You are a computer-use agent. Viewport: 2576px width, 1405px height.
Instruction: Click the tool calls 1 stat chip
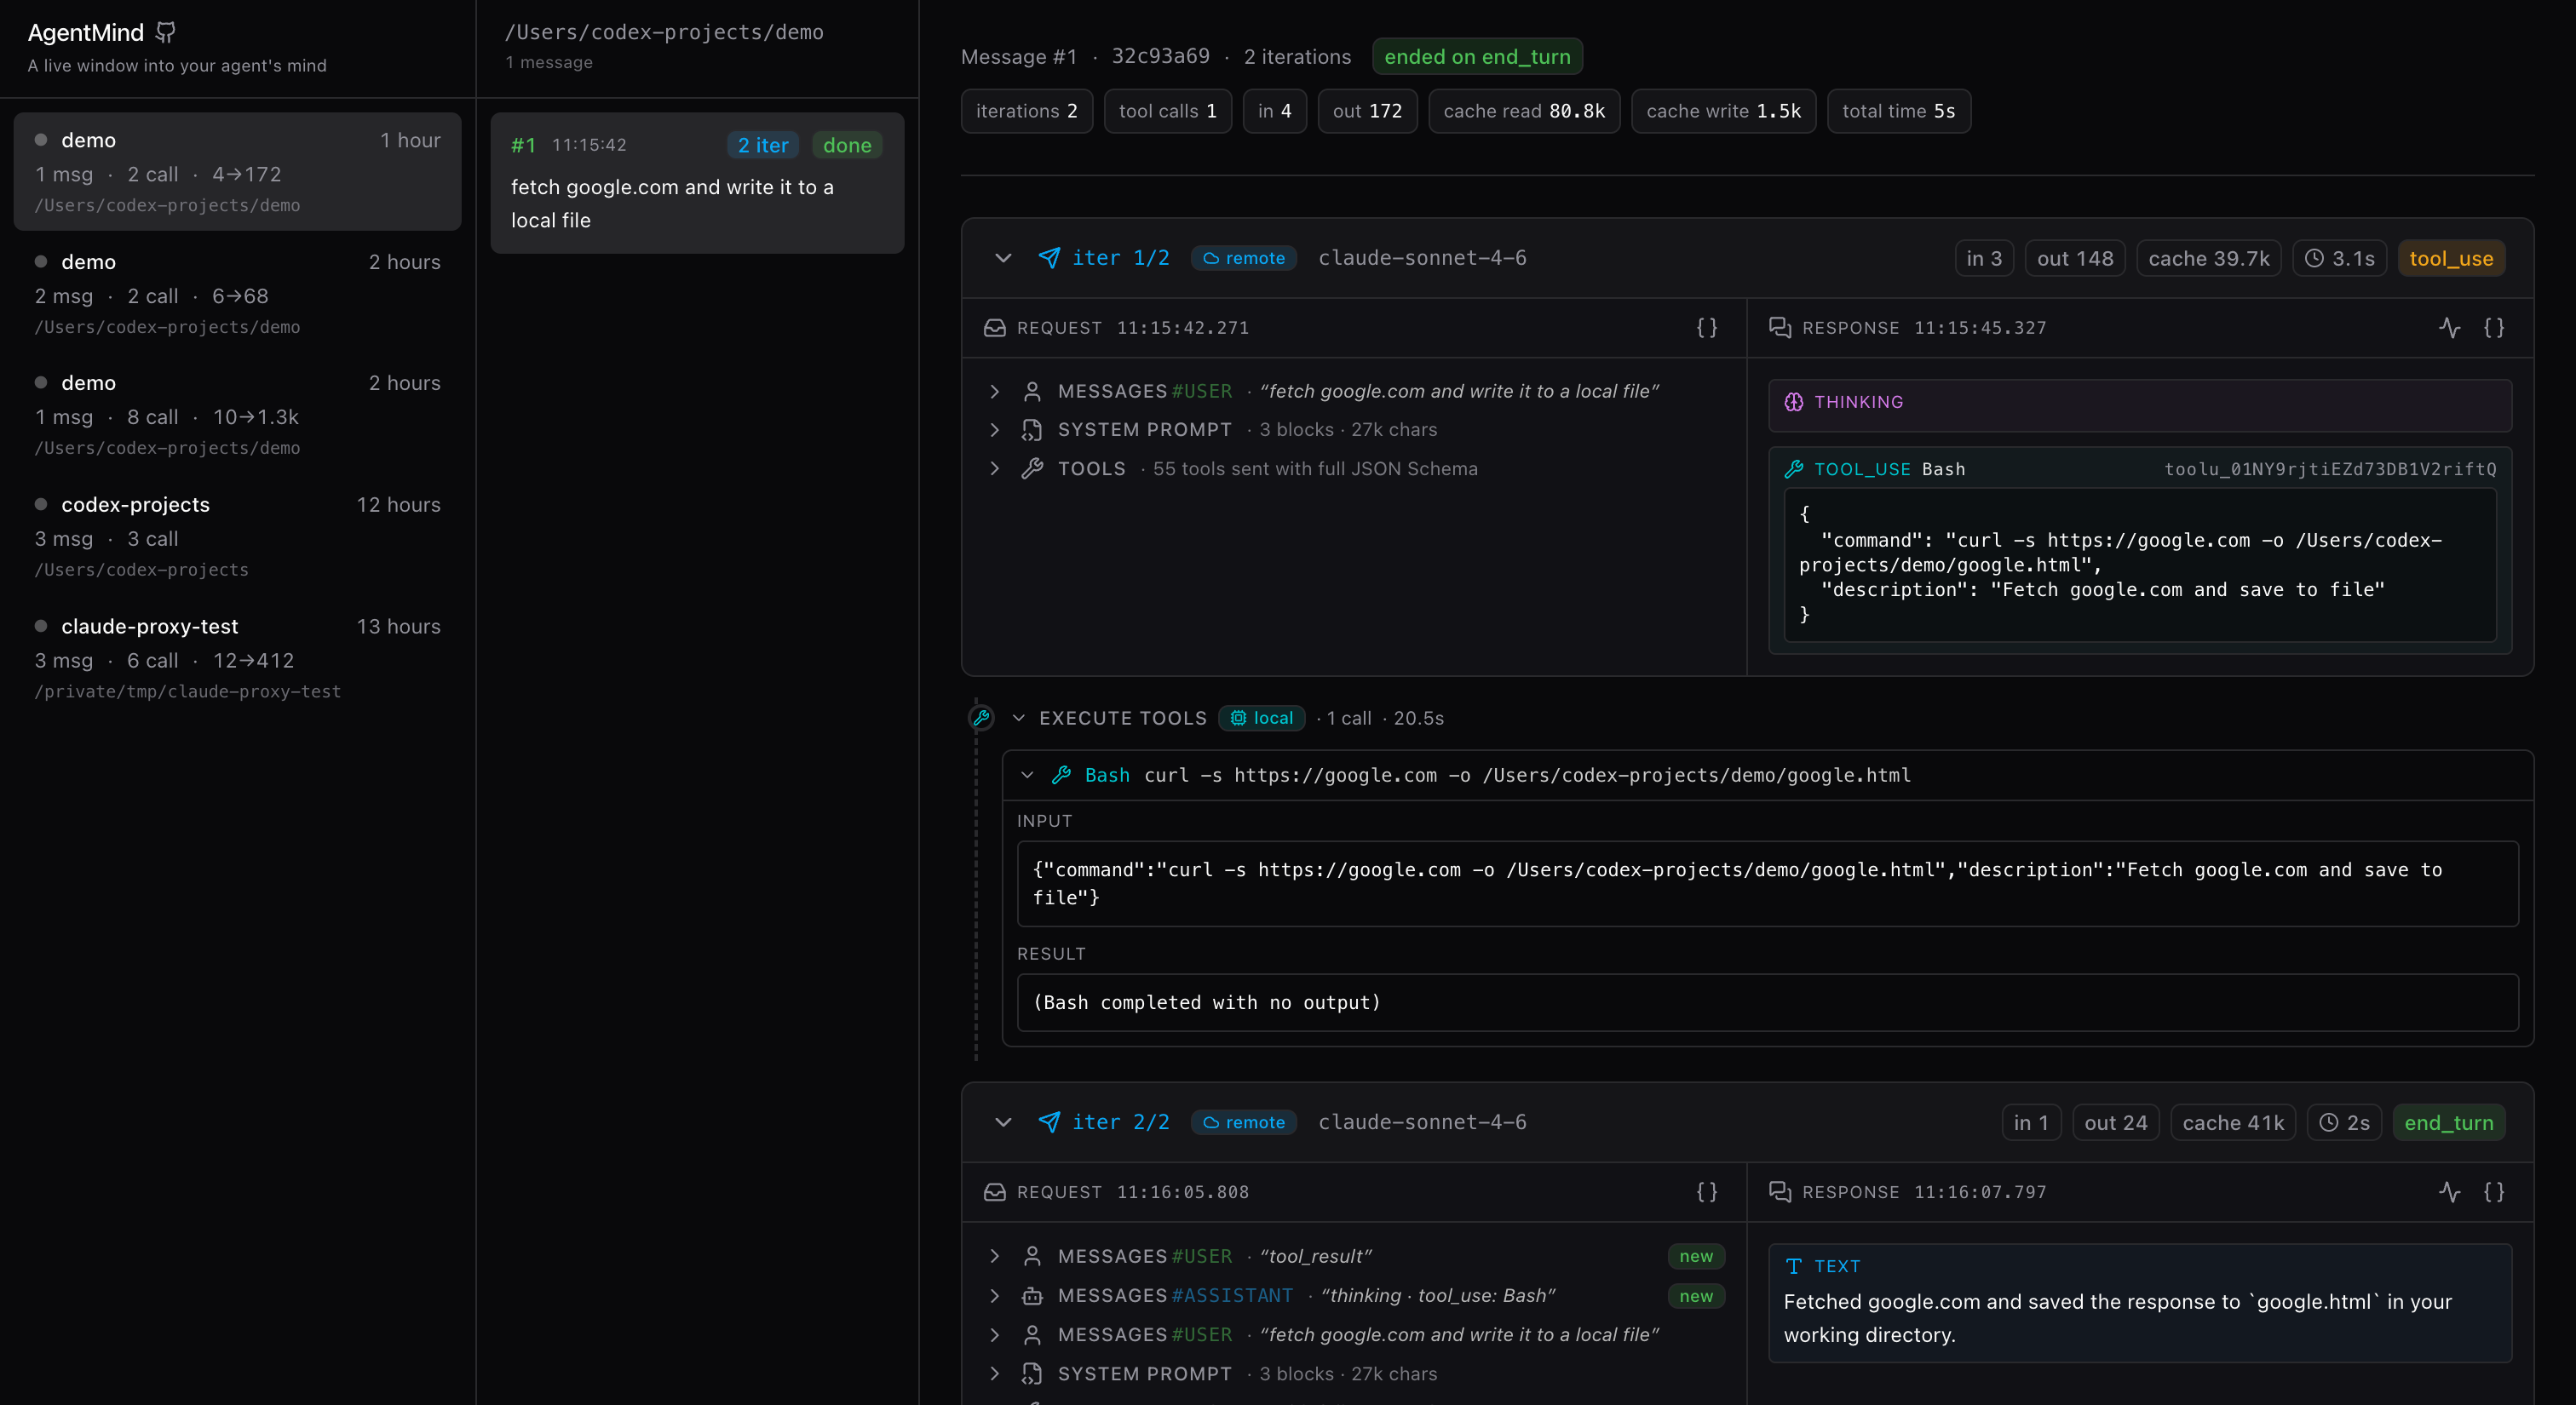(1167, 111)
